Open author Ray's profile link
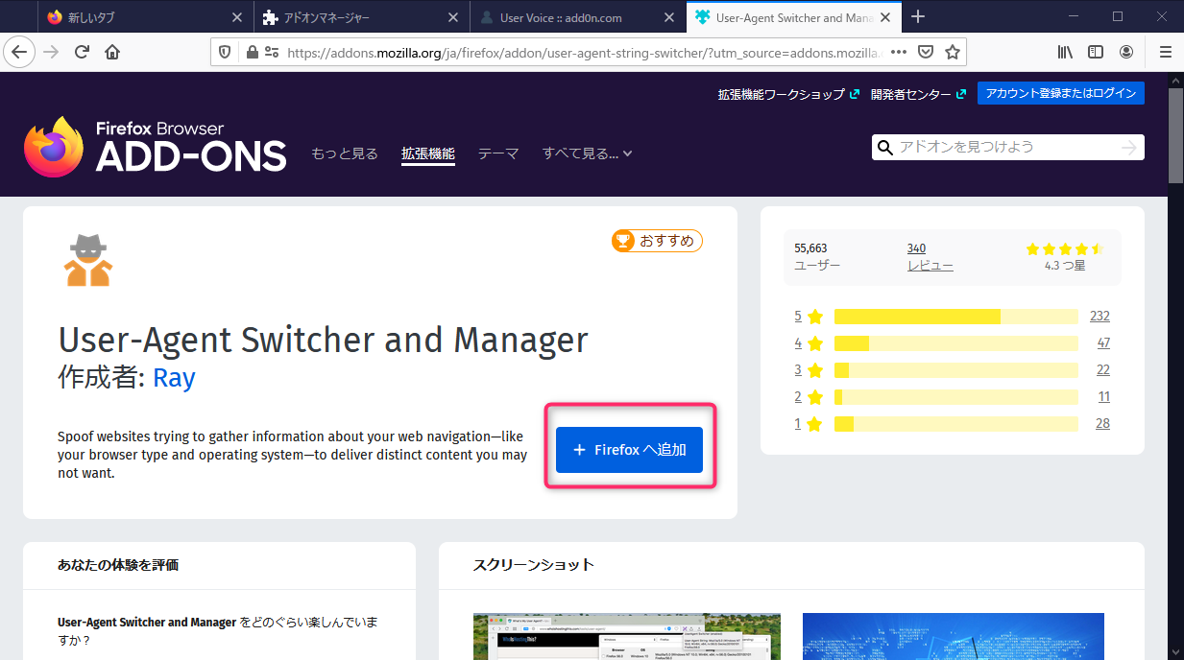The height and width of the screenshot is (660, 1184). pos(174,377)
